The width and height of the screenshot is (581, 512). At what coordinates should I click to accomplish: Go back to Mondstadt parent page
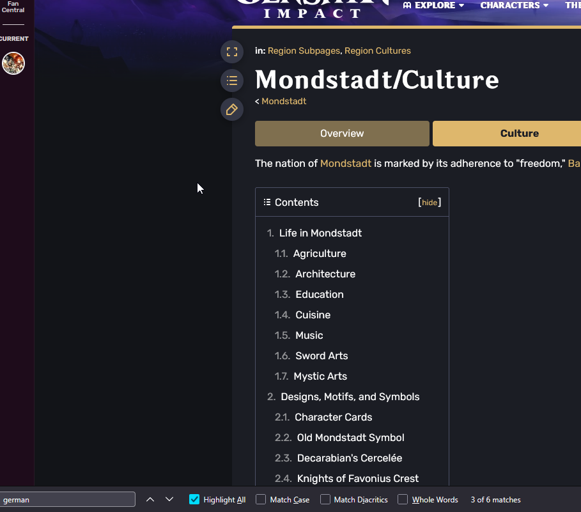point(284,101)
